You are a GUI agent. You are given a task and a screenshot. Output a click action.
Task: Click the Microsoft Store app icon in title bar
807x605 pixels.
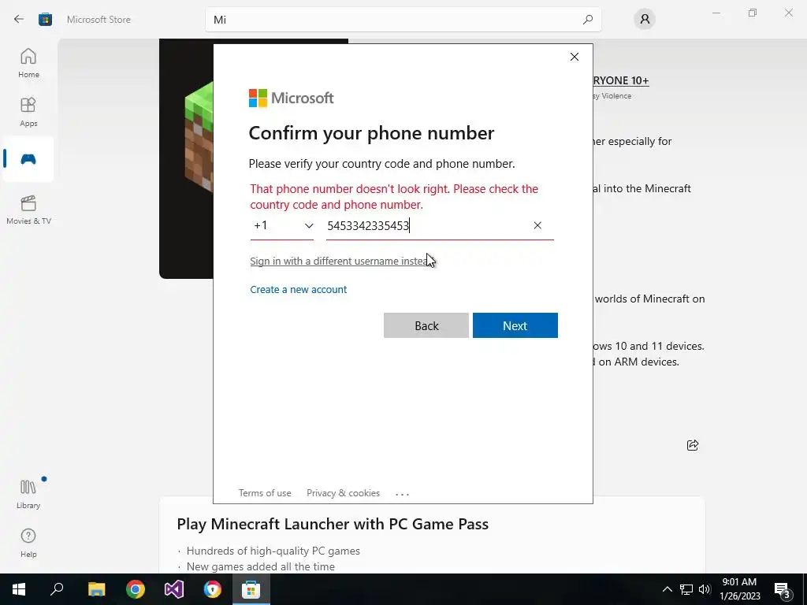(x=45, y=20)
